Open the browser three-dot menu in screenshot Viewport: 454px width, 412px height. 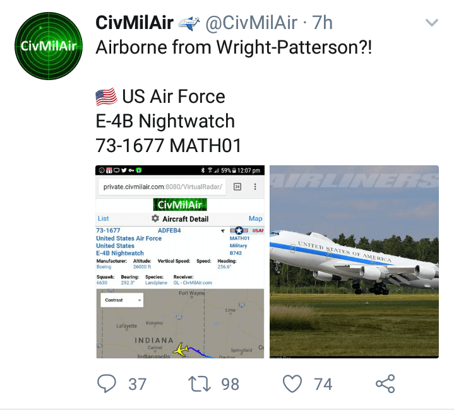tap(255, 187)
